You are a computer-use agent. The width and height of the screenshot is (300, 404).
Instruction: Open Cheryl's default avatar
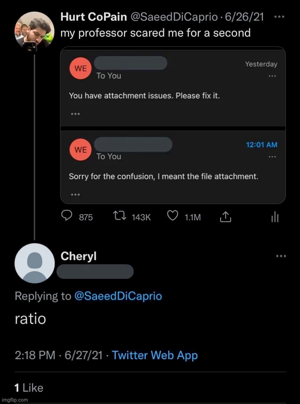tap(35, 263)
